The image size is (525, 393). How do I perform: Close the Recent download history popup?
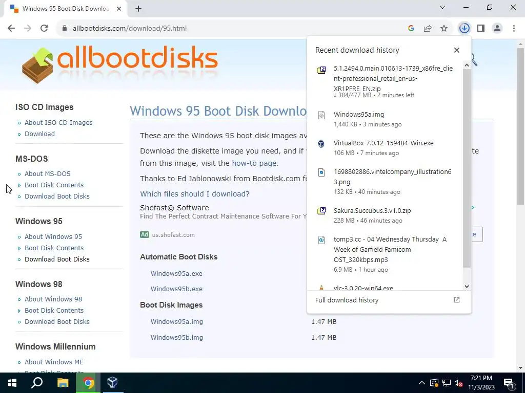[x=457, y=50]
